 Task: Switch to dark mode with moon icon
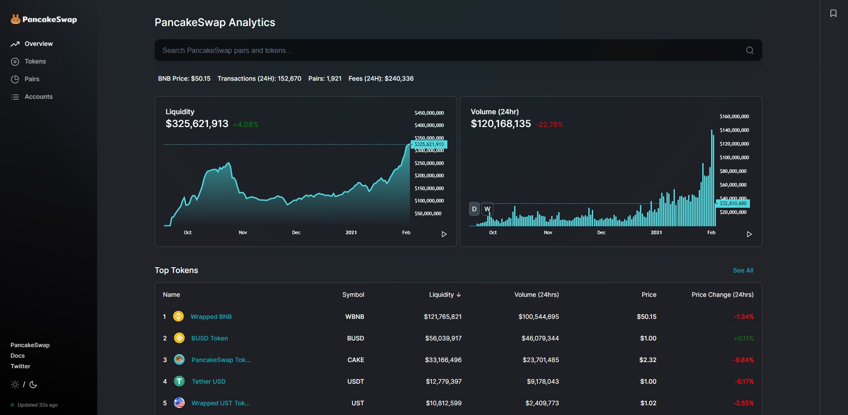(x=33, y=385)
